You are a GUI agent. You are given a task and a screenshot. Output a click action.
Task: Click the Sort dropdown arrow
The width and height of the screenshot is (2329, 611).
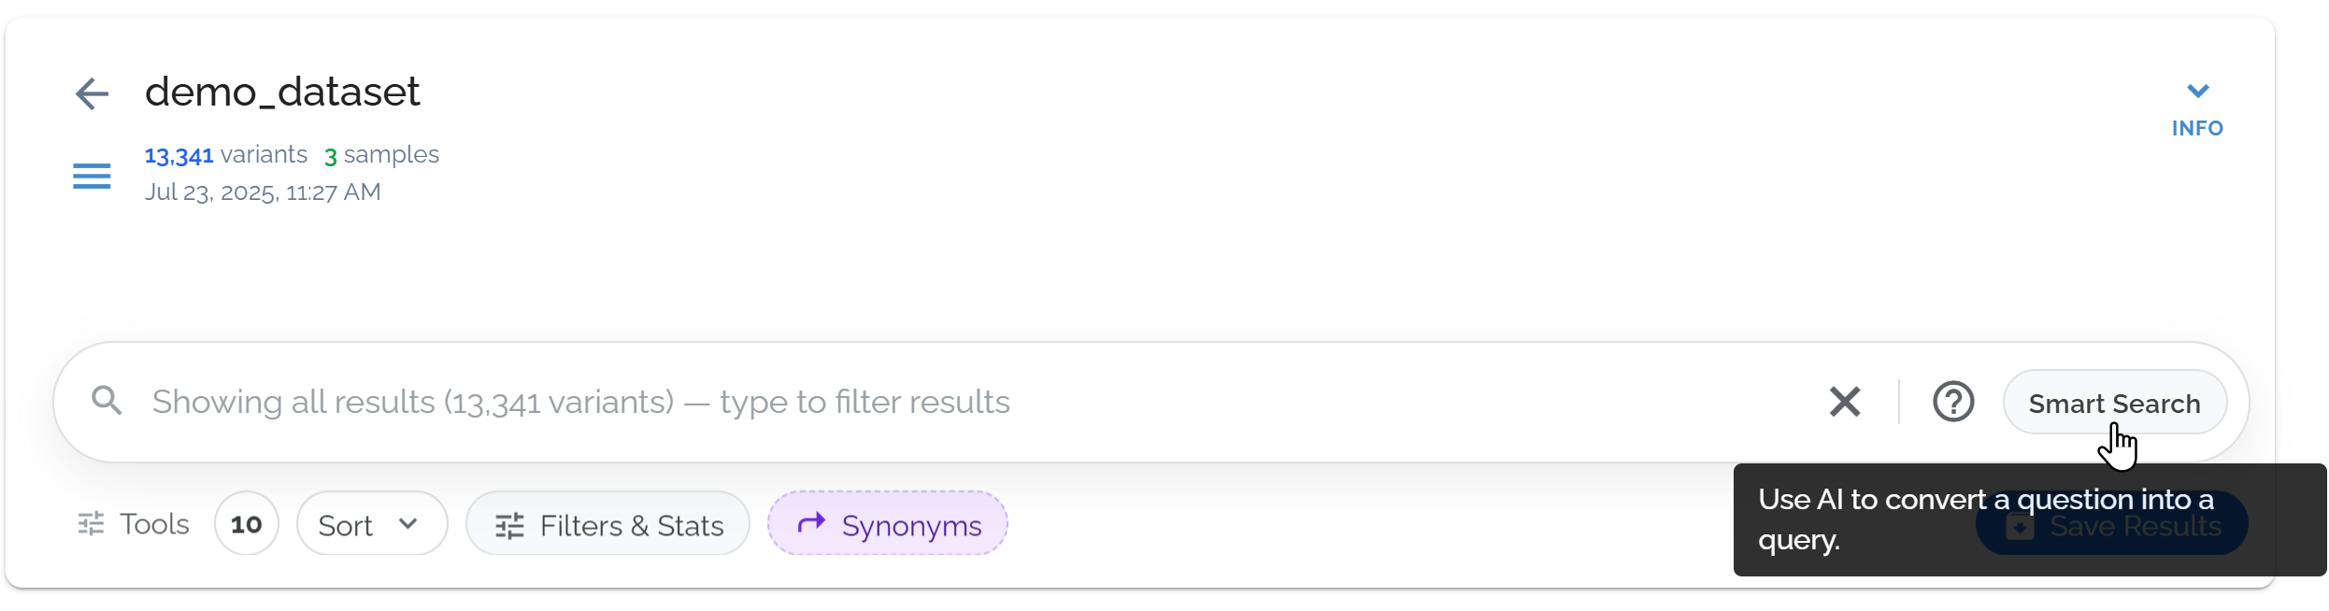pos(407,523)
